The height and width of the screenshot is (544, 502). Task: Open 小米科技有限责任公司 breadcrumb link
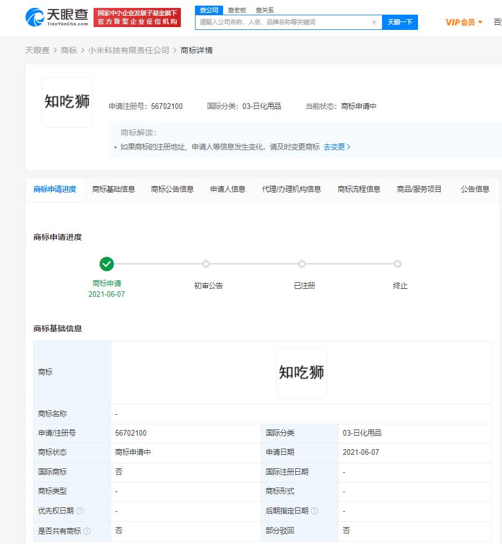pyautogui.click(x=128, y=50)
